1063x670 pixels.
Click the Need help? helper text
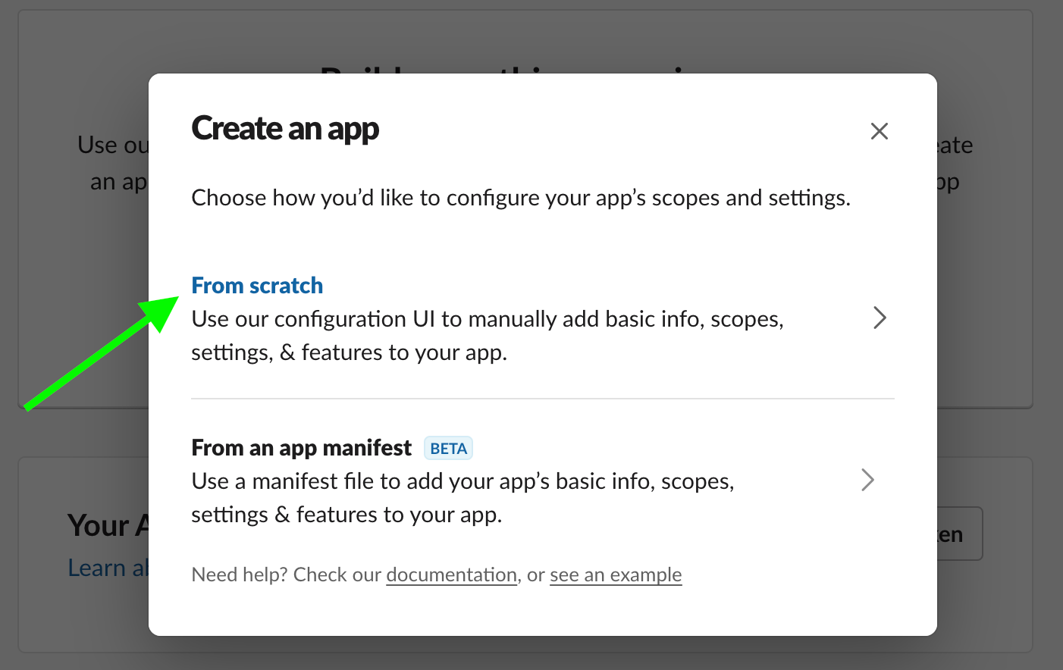pyautogui.click(x=287, y=575)
